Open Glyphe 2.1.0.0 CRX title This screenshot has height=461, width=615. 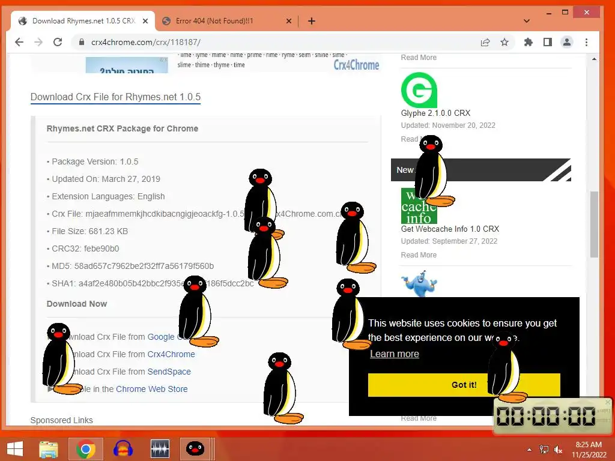[435, 113]
